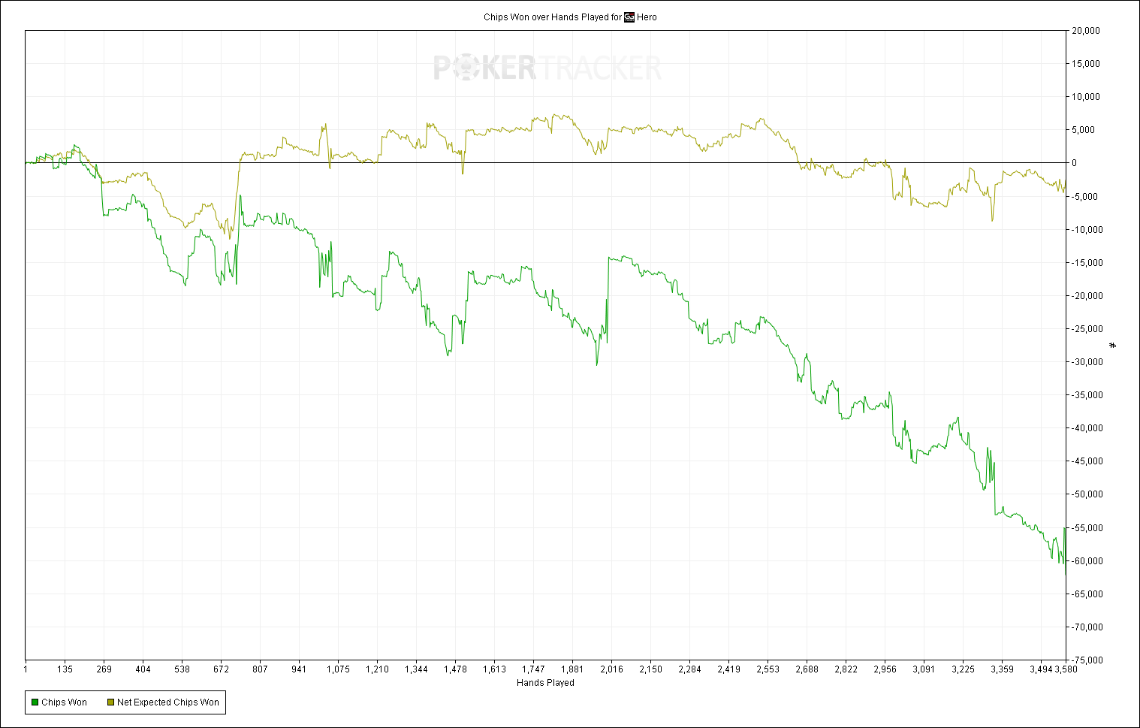Click the y-axis tick label '20,000'

pos(1086,31)
